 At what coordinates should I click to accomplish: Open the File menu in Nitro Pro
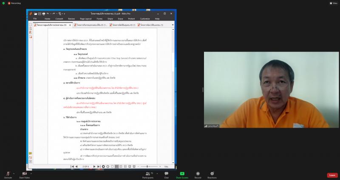pos(35,19)
